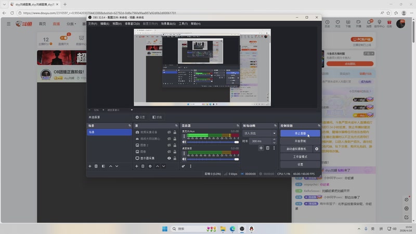Zoom out preview with minus icon

pos(89,110)
